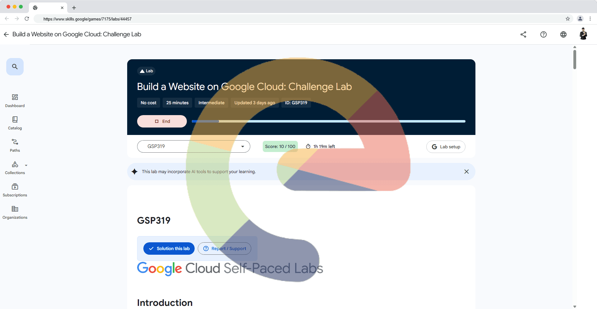Image resolution: width=597 pixels, height=309 pixels.
Task: Bookmark this page with star icon
Action: [568, 19]
